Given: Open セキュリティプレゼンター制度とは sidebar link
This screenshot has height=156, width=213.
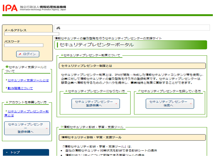Looking at the screenshot, I should 26,113.
